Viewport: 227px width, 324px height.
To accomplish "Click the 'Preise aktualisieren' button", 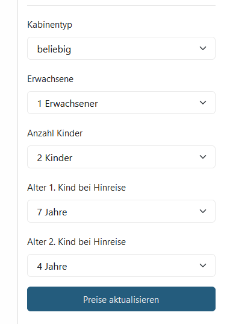I will click(x=121, y=299).
